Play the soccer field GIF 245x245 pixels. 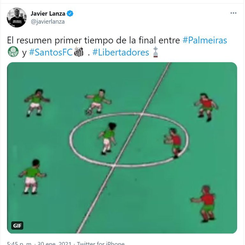click(x=122, y=148)
